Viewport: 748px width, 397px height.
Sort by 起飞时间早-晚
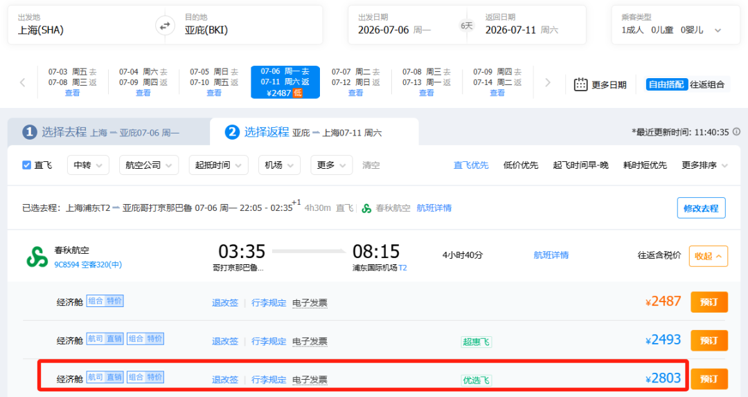pos(580,165)
